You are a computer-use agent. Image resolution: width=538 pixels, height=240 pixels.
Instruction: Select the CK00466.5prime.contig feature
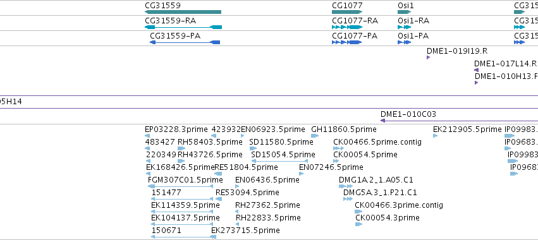pos(338,148)
